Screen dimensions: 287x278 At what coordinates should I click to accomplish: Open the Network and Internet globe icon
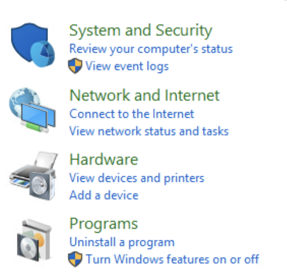pyautogui.click(x=33, y=110)
